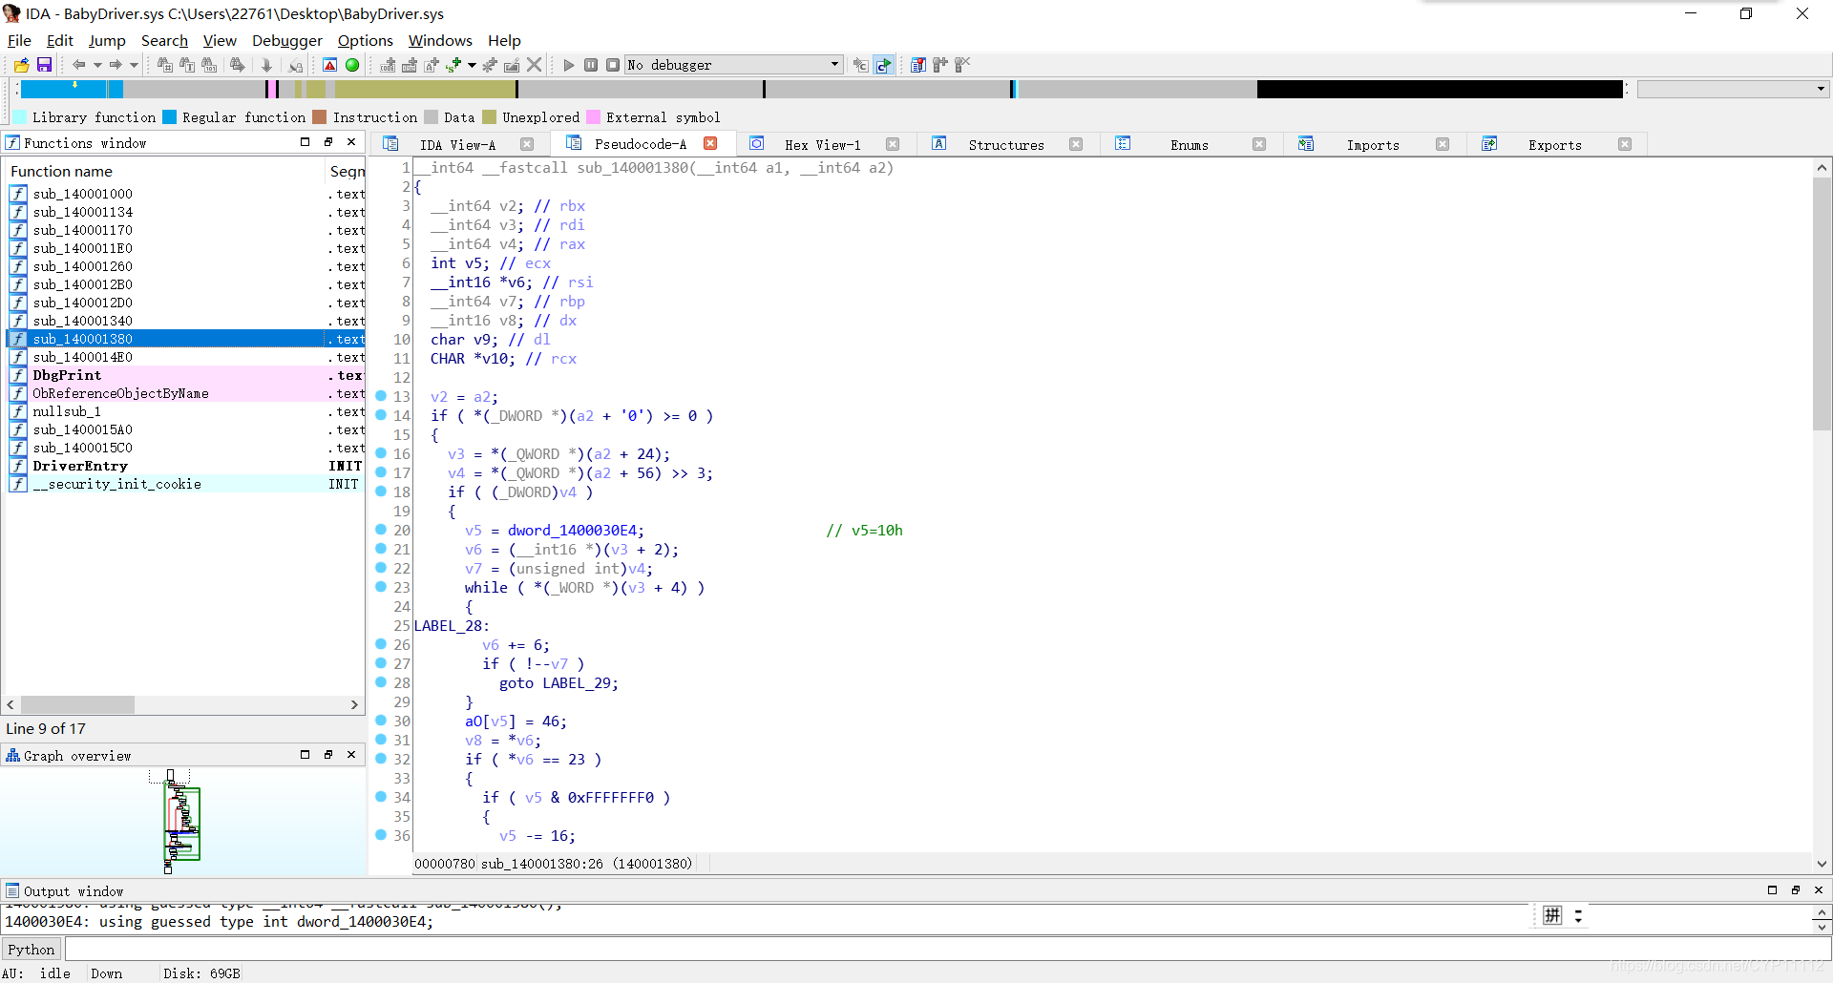Terminate process with the stop icon
The width and height of the screenshot is (1833, 983).
[613, 65]
